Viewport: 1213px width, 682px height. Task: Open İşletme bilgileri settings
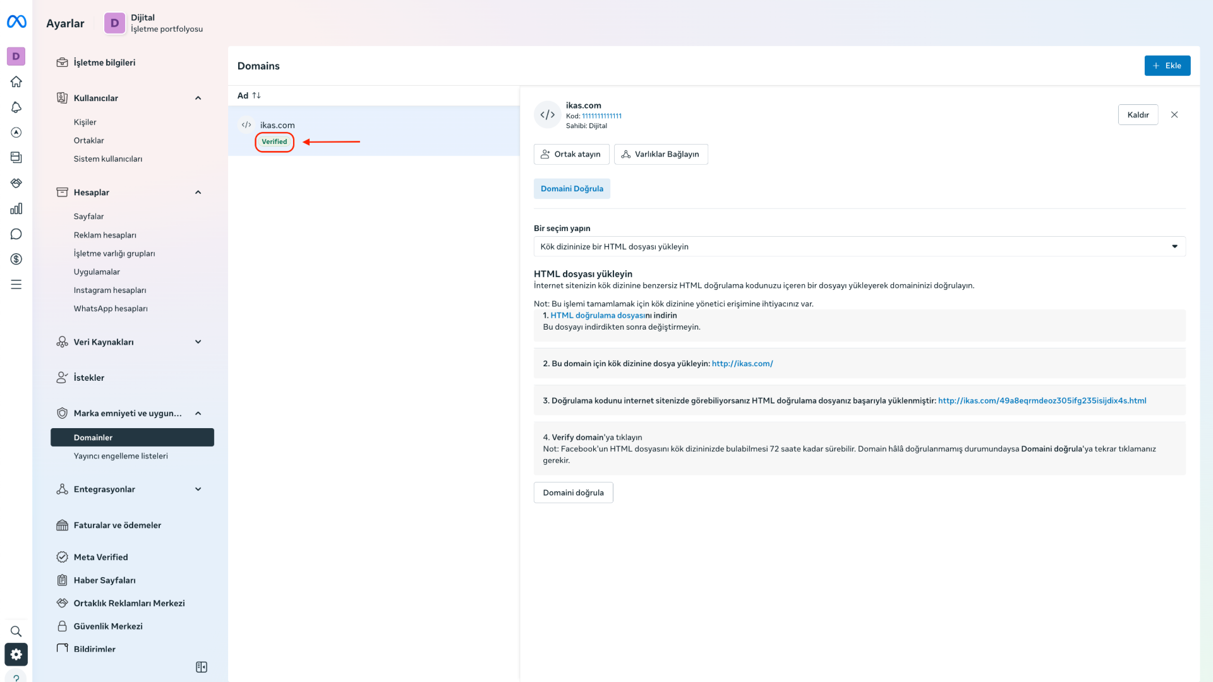[x=104, y=63]
